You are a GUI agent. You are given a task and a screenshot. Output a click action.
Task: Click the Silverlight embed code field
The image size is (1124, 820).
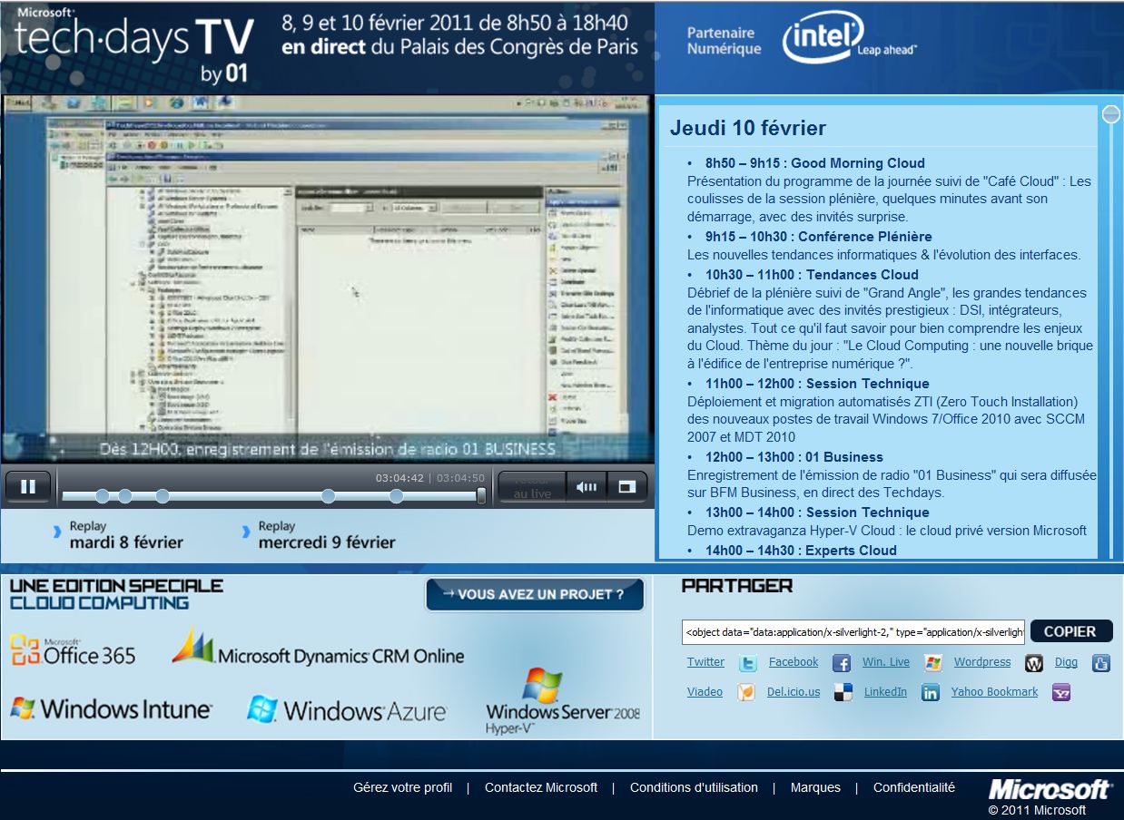click(853, 632)
